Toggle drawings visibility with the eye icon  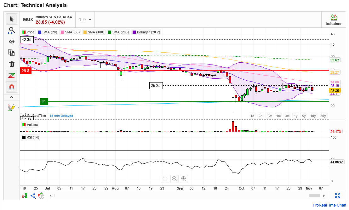tap(12, 42)
